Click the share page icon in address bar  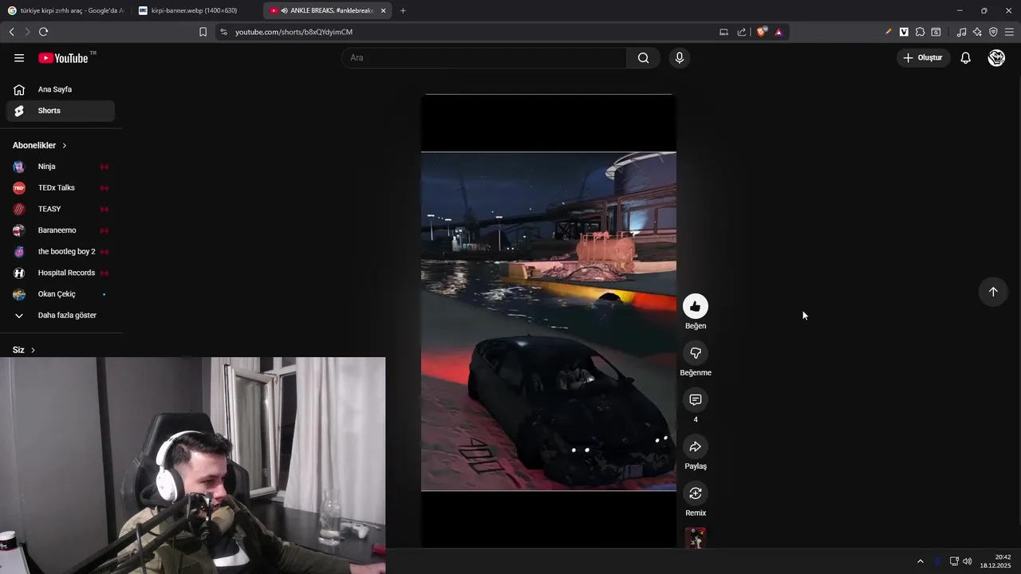pos(742,32)
